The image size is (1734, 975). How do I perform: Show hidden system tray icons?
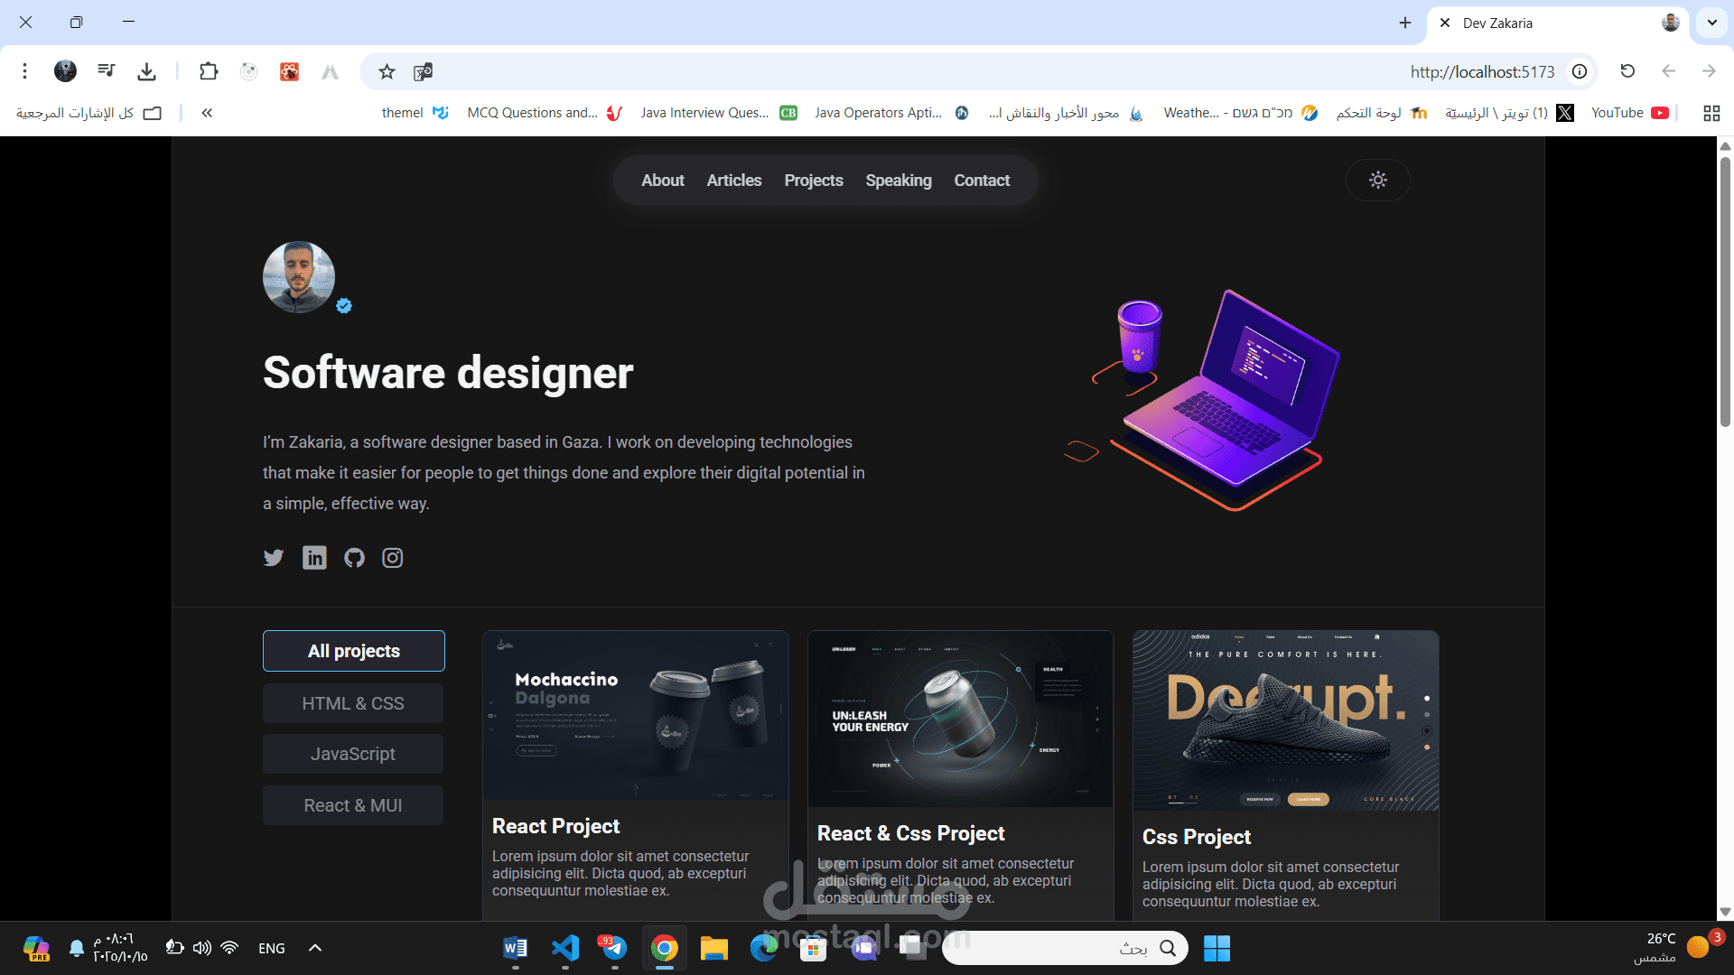coord(315,948)
